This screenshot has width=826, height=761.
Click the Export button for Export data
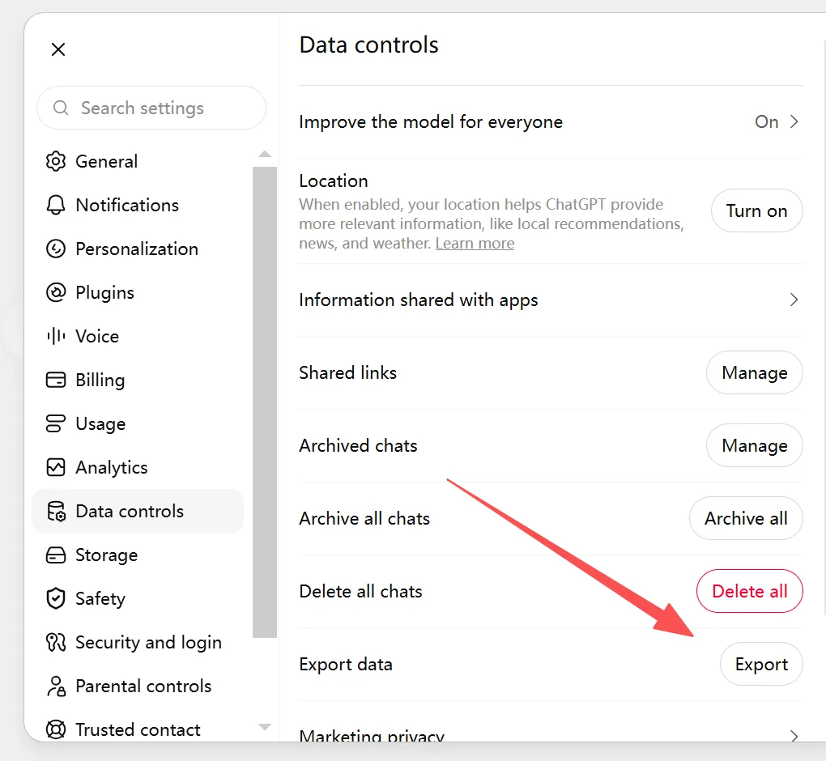pyautogui.click(x=761, y=664)
